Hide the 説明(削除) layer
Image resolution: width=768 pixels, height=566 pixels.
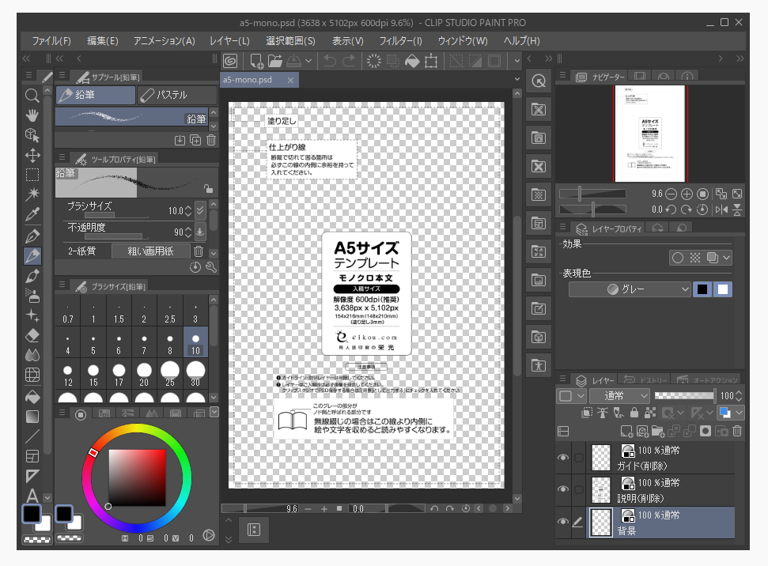563,489
